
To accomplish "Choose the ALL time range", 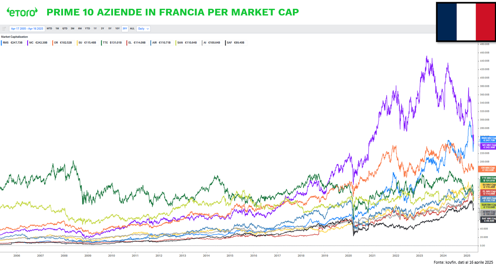I will coord(132,28).
